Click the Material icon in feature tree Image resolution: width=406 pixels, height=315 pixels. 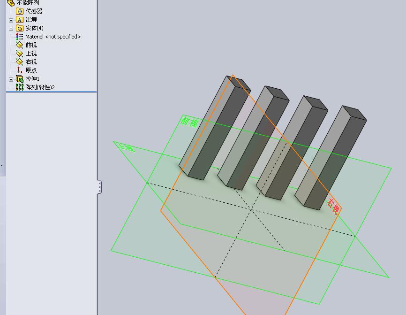[19, 37]
